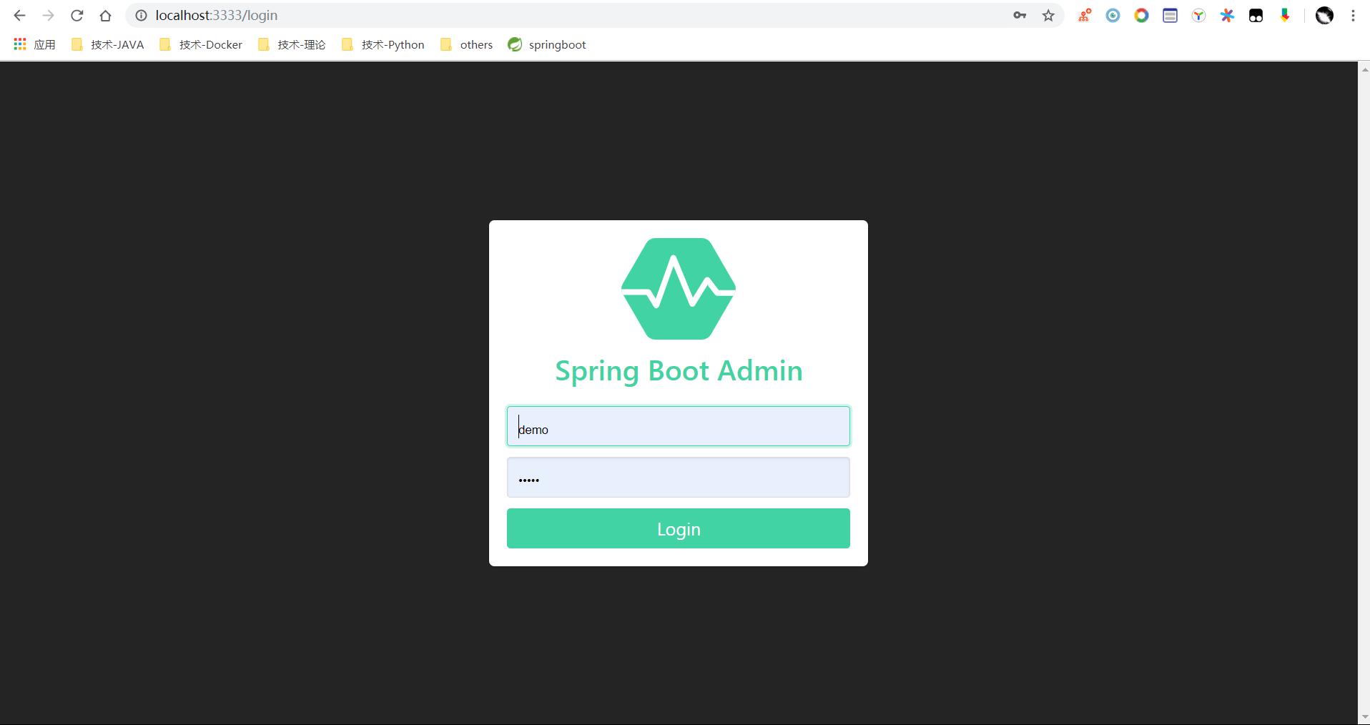The image size is (1370, 725).
Task: Open the three-blade pinwheel extension
Action: pyautogui.click(x=1198, y=16)
